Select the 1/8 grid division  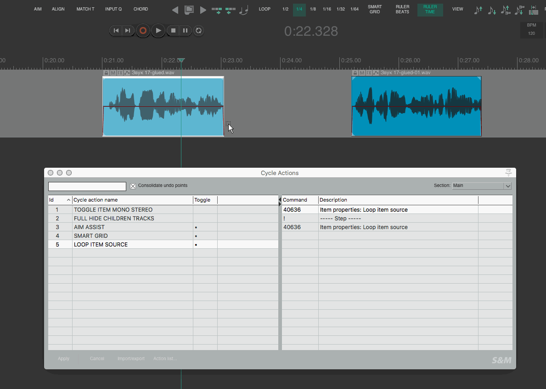(x=313, y=10)
